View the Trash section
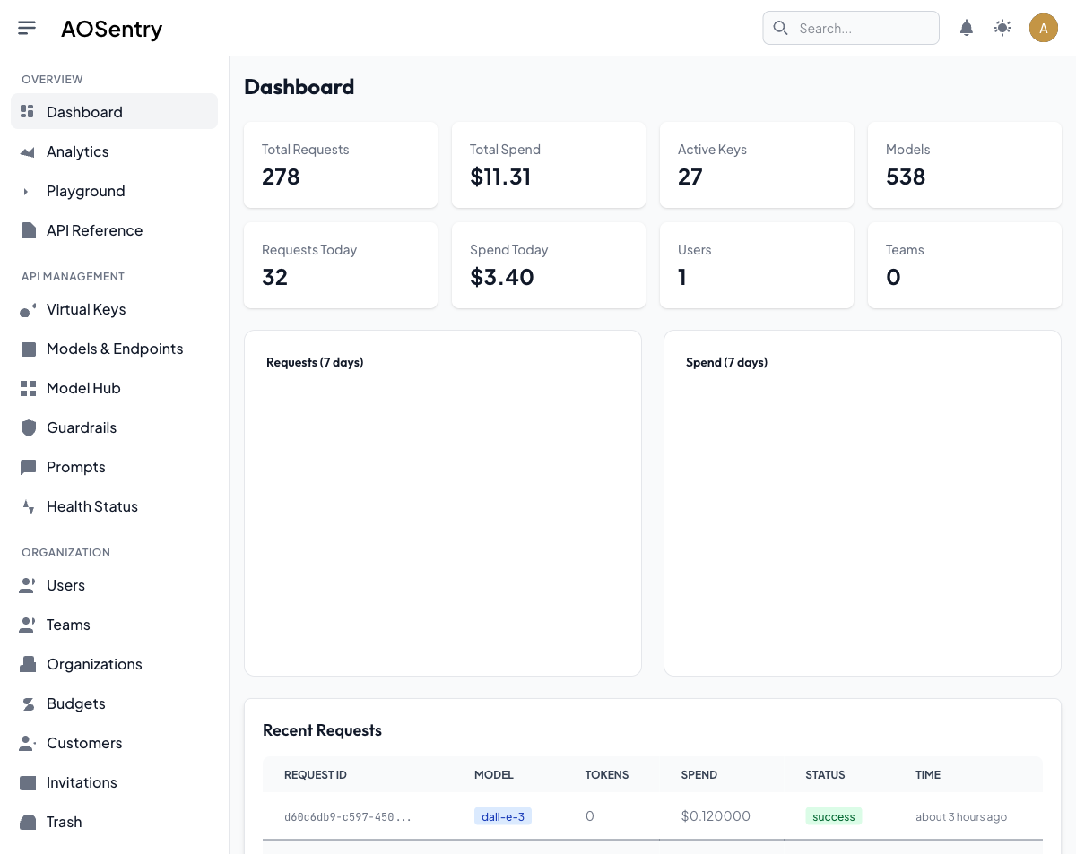This screenshot has height=854, width=1076. click(x=64, y=822)
